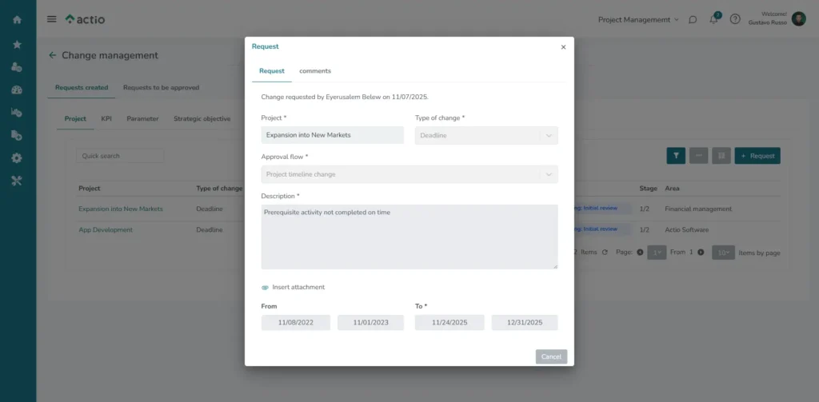Close the Request dialog with the X

click(x=563, y=47)
